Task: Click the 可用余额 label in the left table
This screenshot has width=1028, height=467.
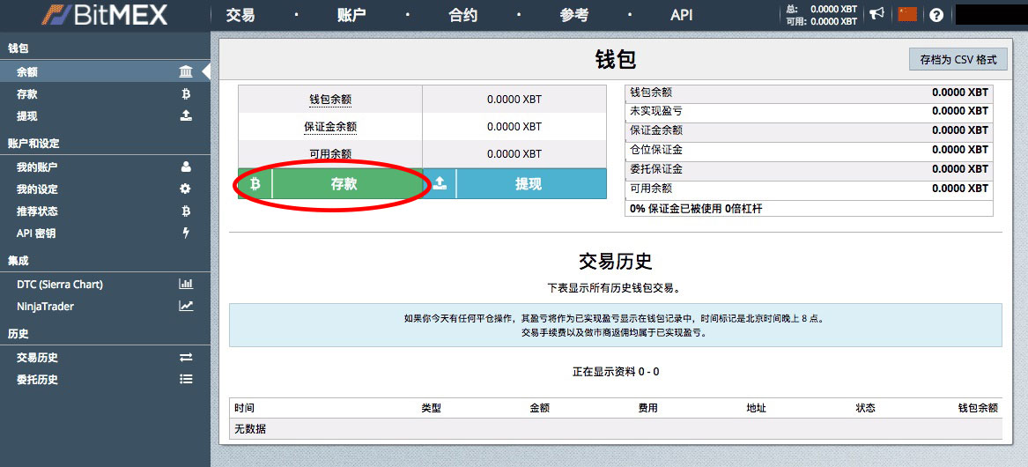Action: (x=331, y=154)
